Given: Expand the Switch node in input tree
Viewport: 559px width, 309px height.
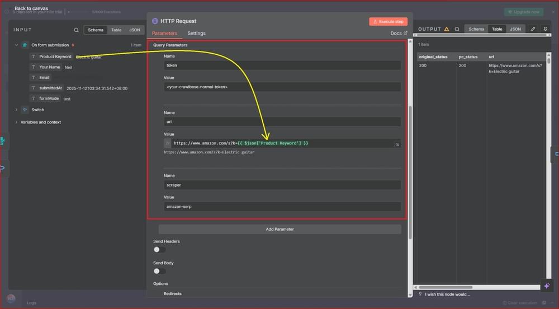Looking at the screenshot, I should [x=16, y=110].
